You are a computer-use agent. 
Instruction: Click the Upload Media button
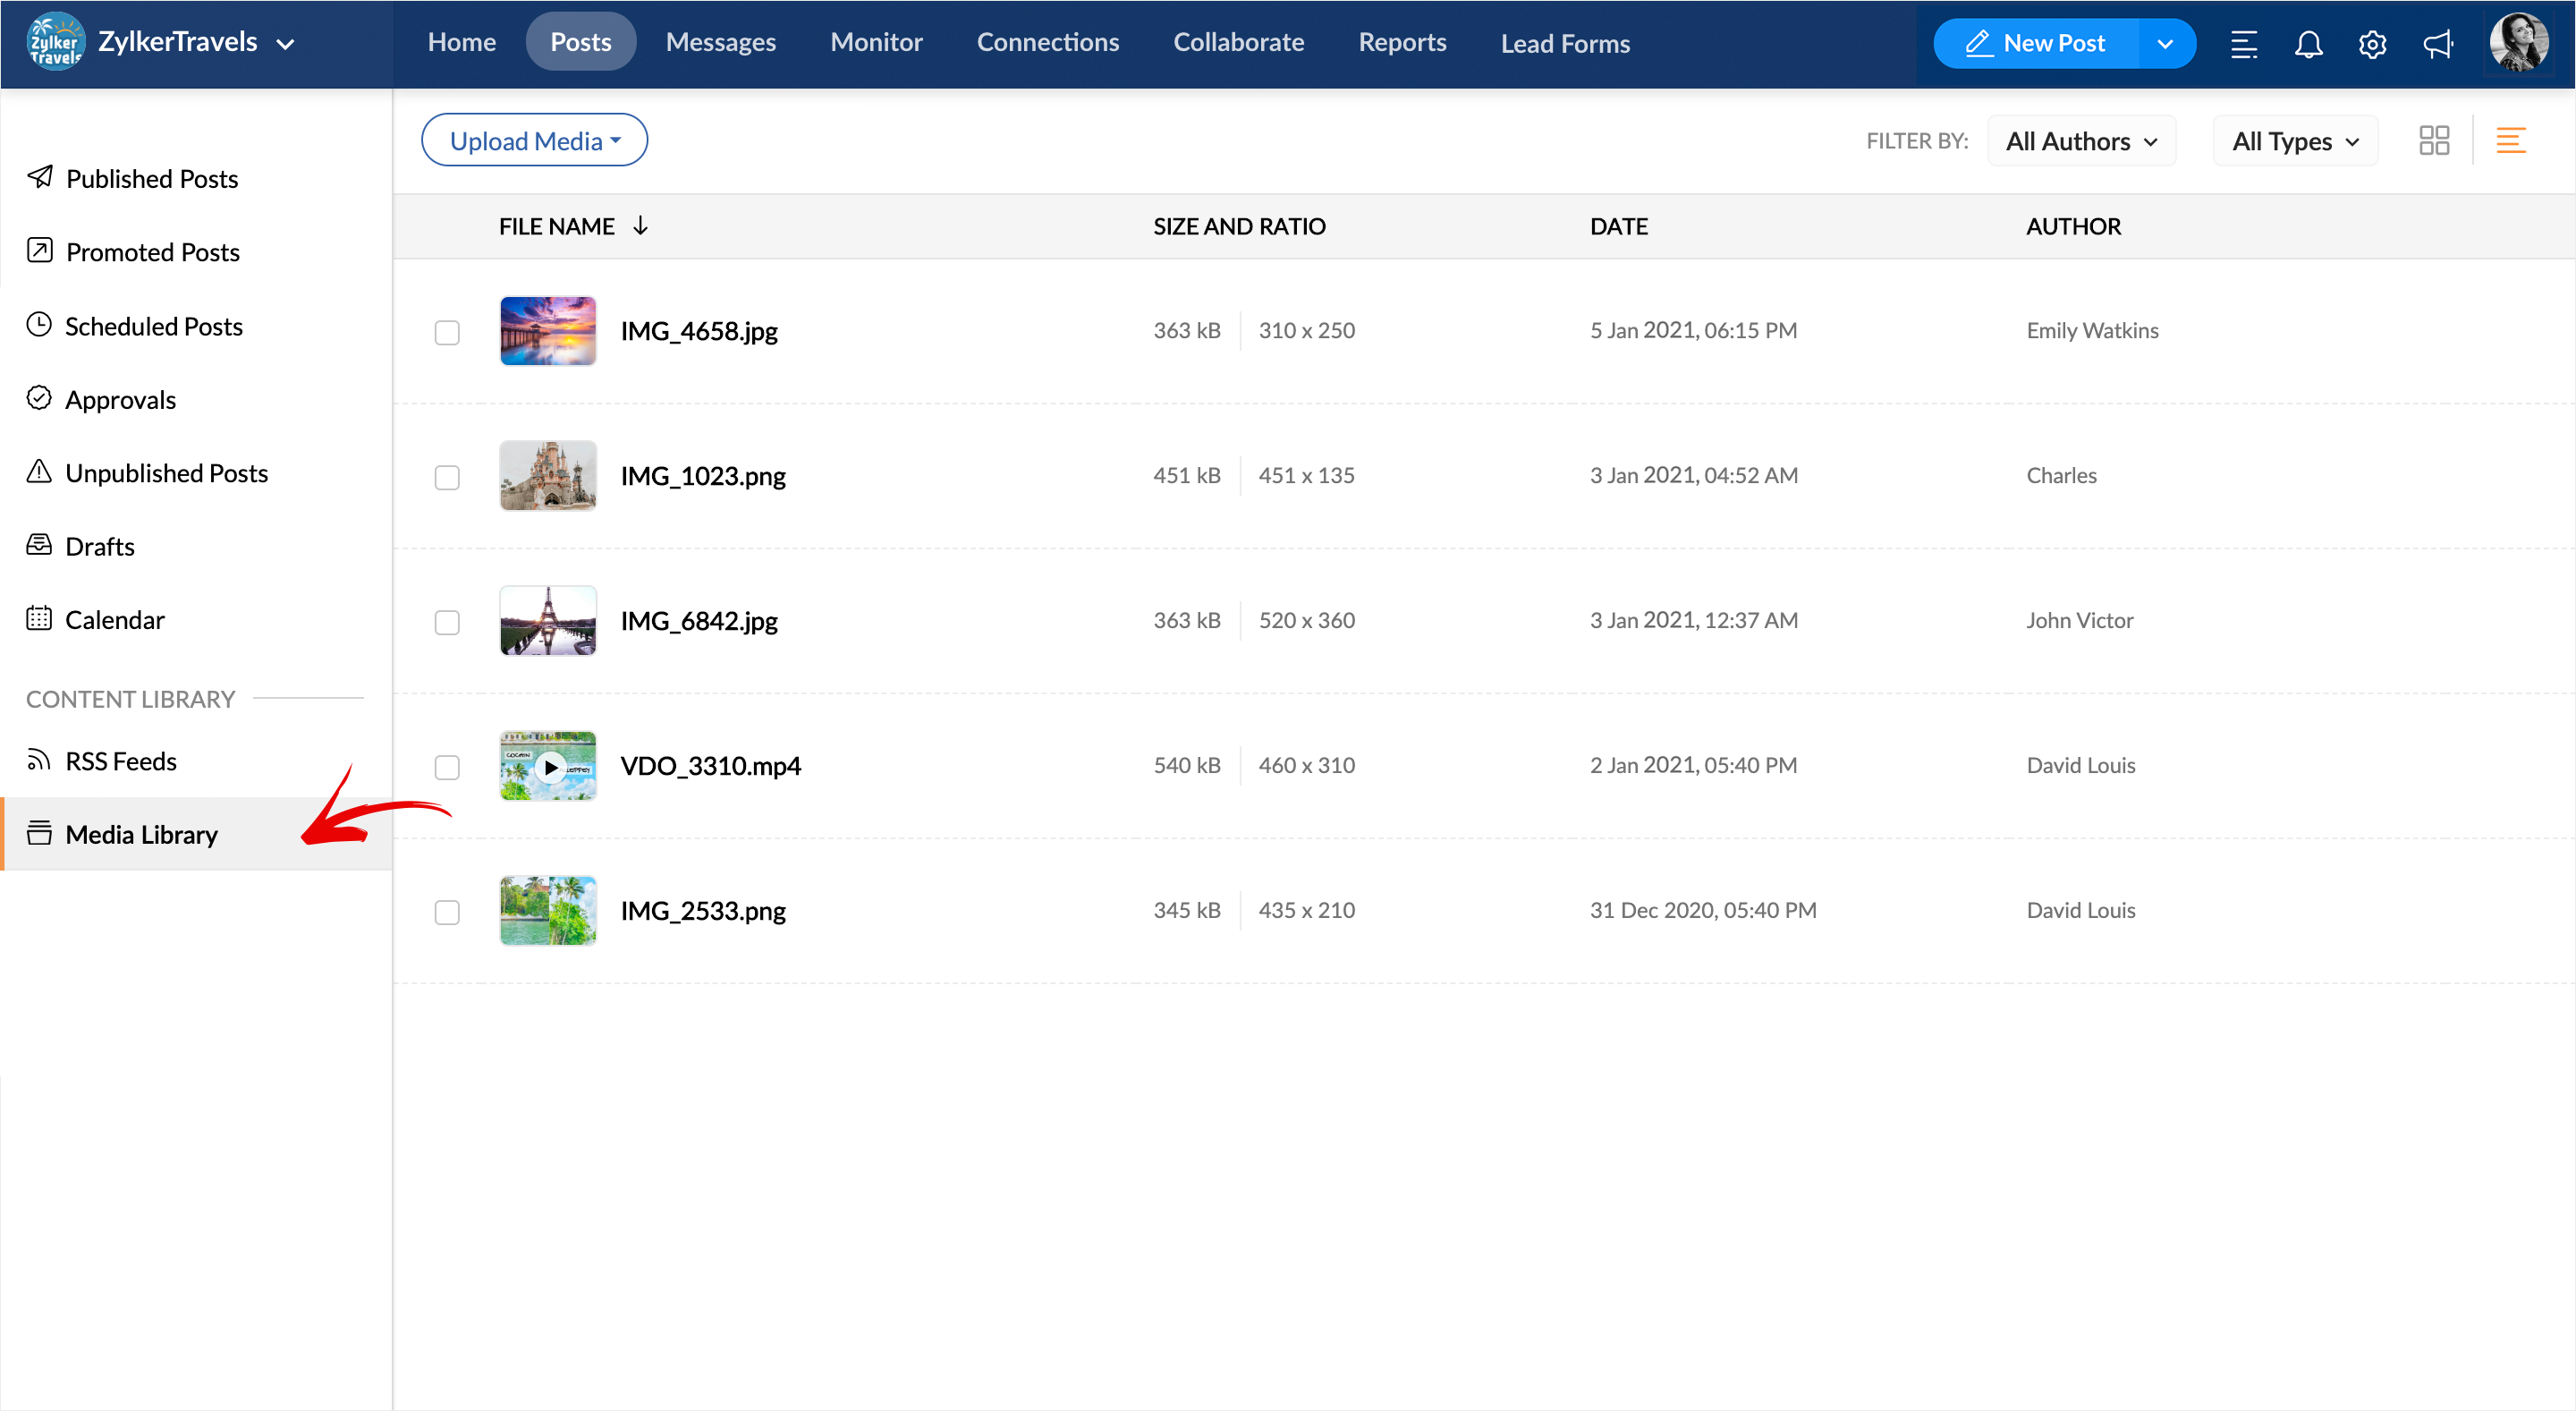pyautogui.click(x=534, y=141)
